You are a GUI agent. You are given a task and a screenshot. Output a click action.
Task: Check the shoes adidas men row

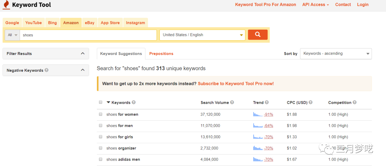click(x=100, y=159)
